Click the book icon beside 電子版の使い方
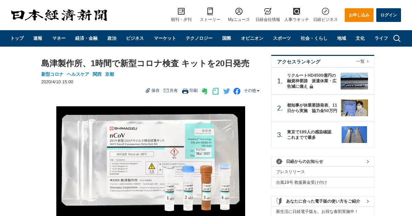The width and height of the screenshot is (412, 216). 279,201
